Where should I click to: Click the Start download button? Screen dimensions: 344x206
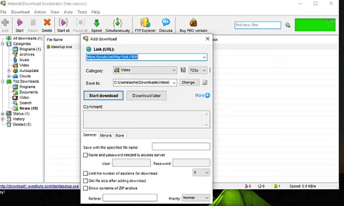click(x=103, y=96)
